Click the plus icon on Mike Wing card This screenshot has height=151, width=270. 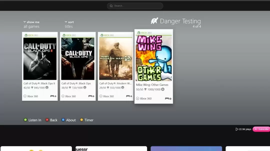coord(137,98)
